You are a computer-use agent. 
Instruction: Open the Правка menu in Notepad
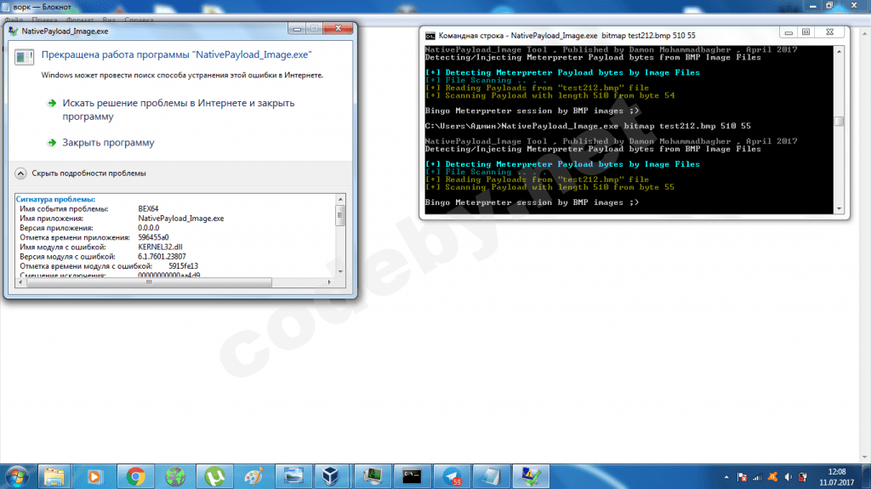44,20
